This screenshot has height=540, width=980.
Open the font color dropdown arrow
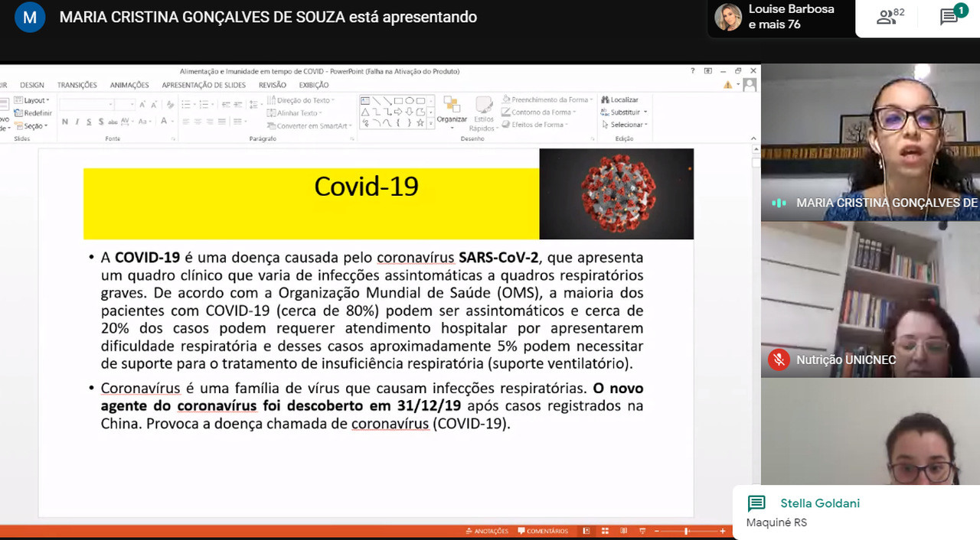click(x=172, y=122)
